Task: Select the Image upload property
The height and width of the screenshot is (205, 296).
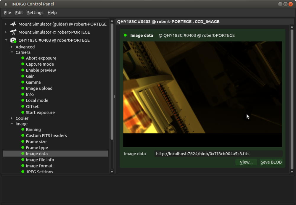Action: (x=39, y=88)
